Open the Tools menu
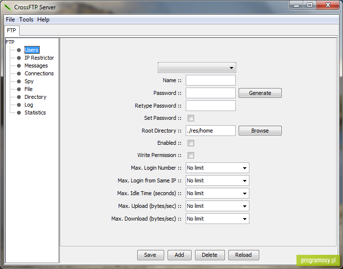 coord(26,20)
